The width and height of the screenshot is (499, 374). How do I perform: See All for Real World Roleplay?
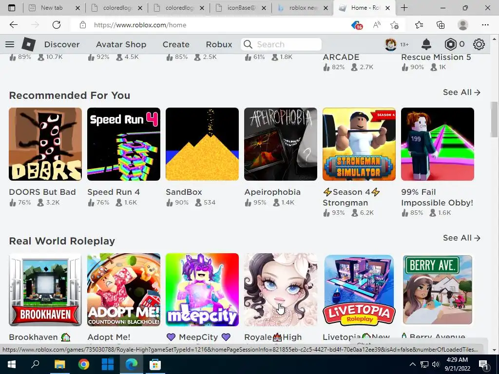(x=461, y=238)
